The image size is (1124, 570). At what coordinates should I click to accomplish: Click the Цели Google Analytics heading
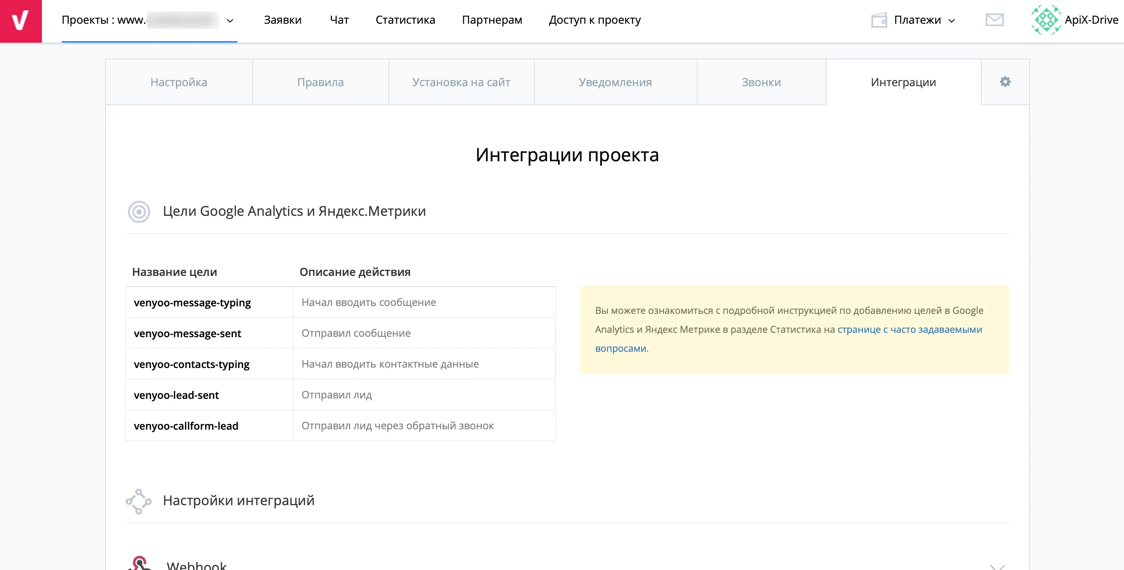pos(294,211)
